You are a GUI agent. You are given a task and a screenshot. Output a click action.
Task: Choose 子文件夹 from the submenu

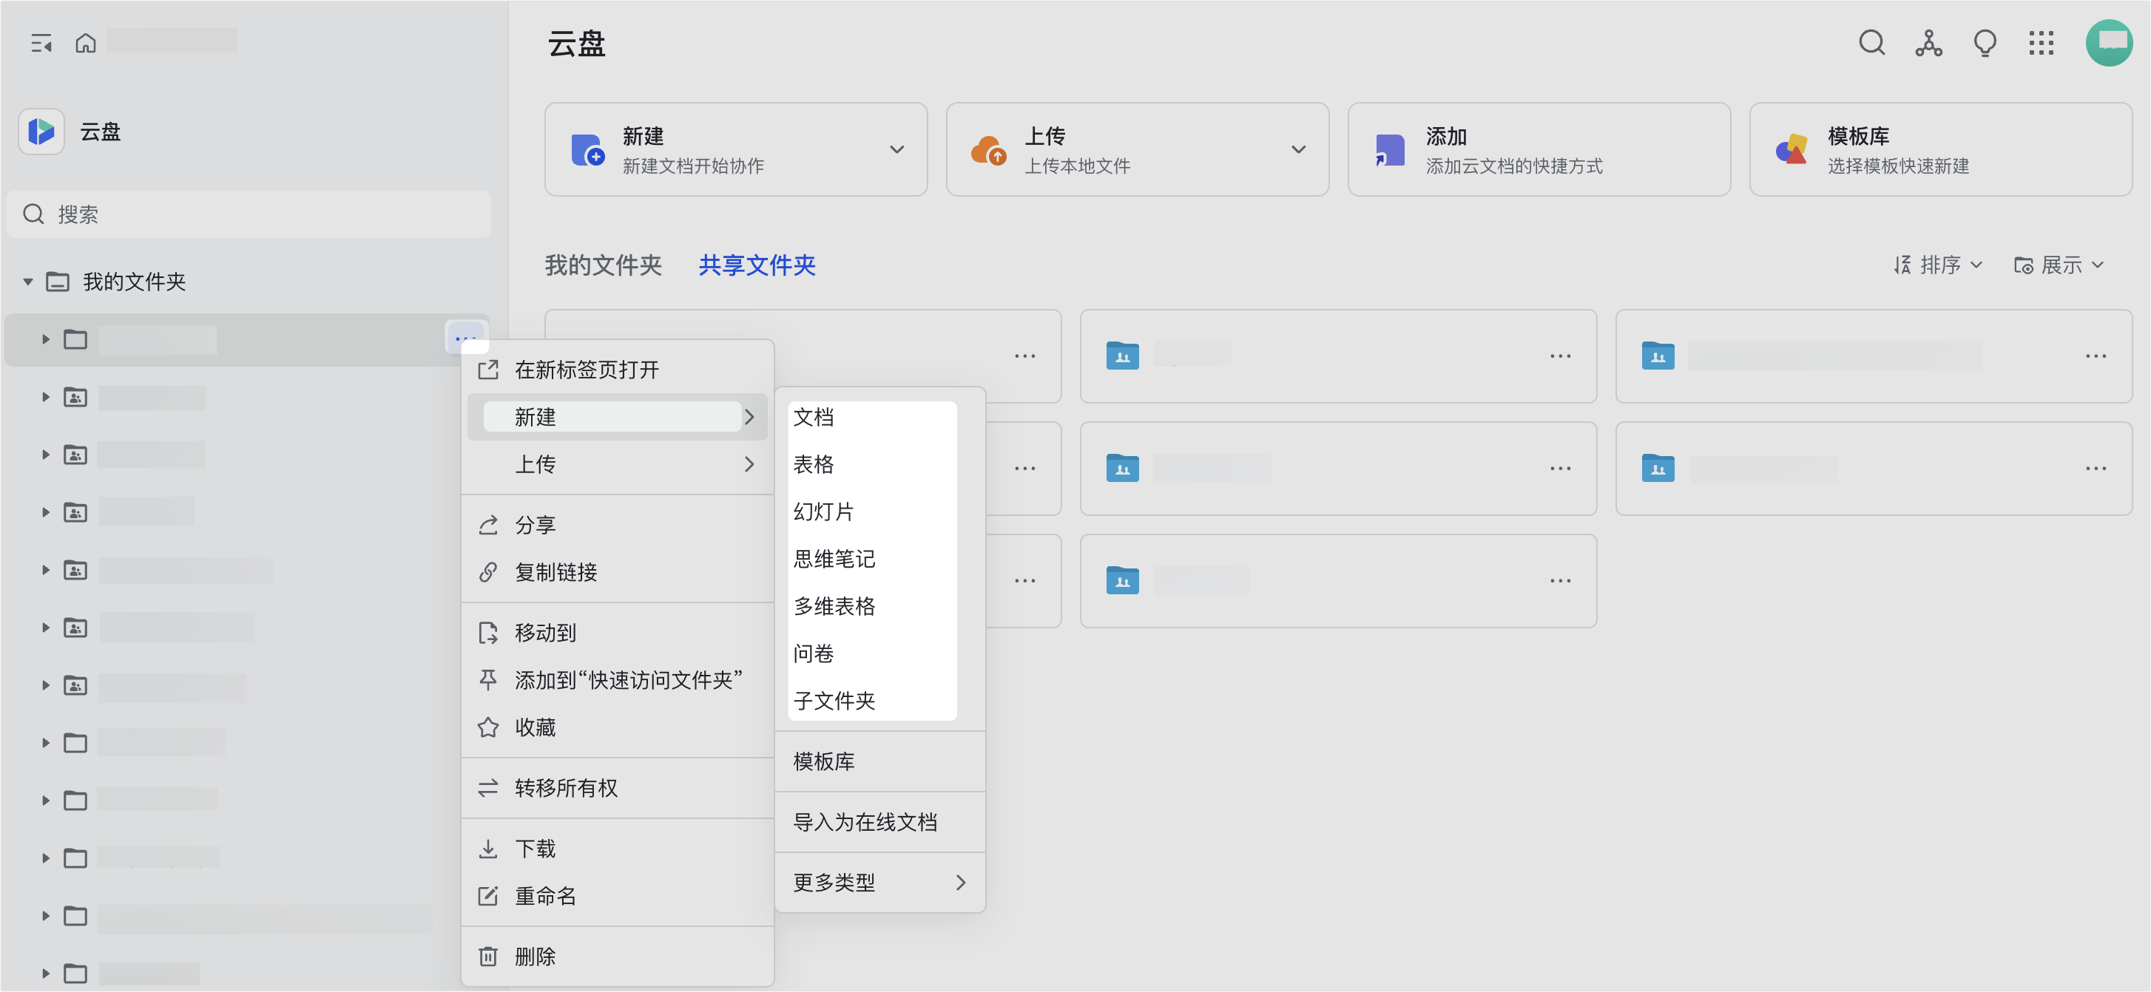point(834,701)
